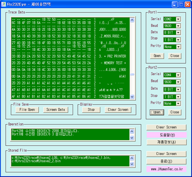Open the Port2 Parity dropdown
Screen dimensions: 192x177
click(x=178, y=103)
